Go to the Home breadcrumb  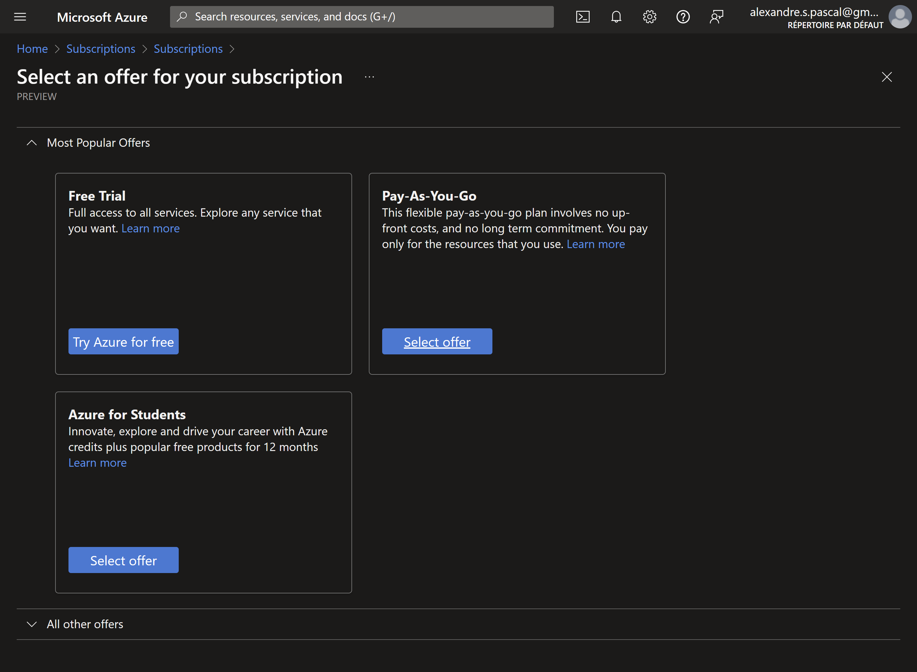(32, 49)
